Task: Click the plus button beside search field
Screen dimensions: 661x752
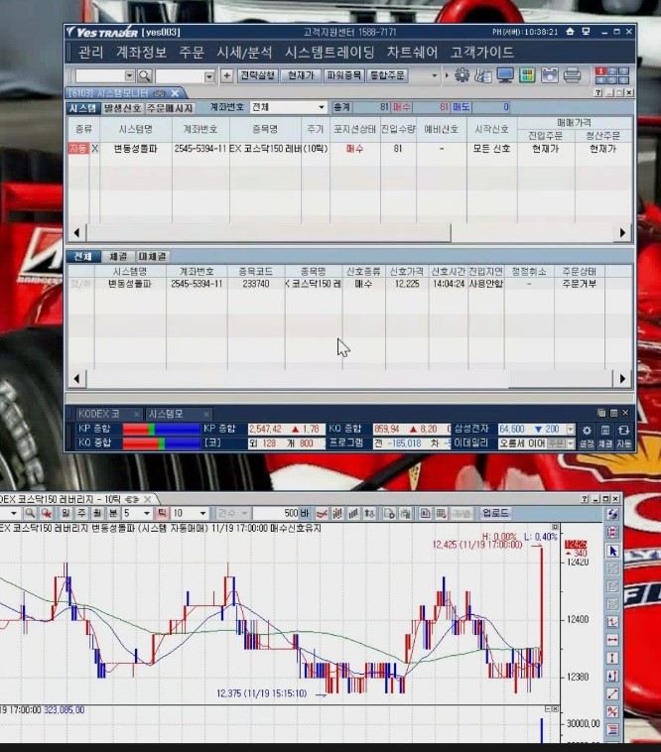Action: point(226,75)
